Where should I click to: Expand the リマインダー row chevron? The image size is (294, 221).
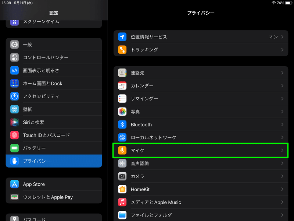pyautogui.click(x=282, y=99)
